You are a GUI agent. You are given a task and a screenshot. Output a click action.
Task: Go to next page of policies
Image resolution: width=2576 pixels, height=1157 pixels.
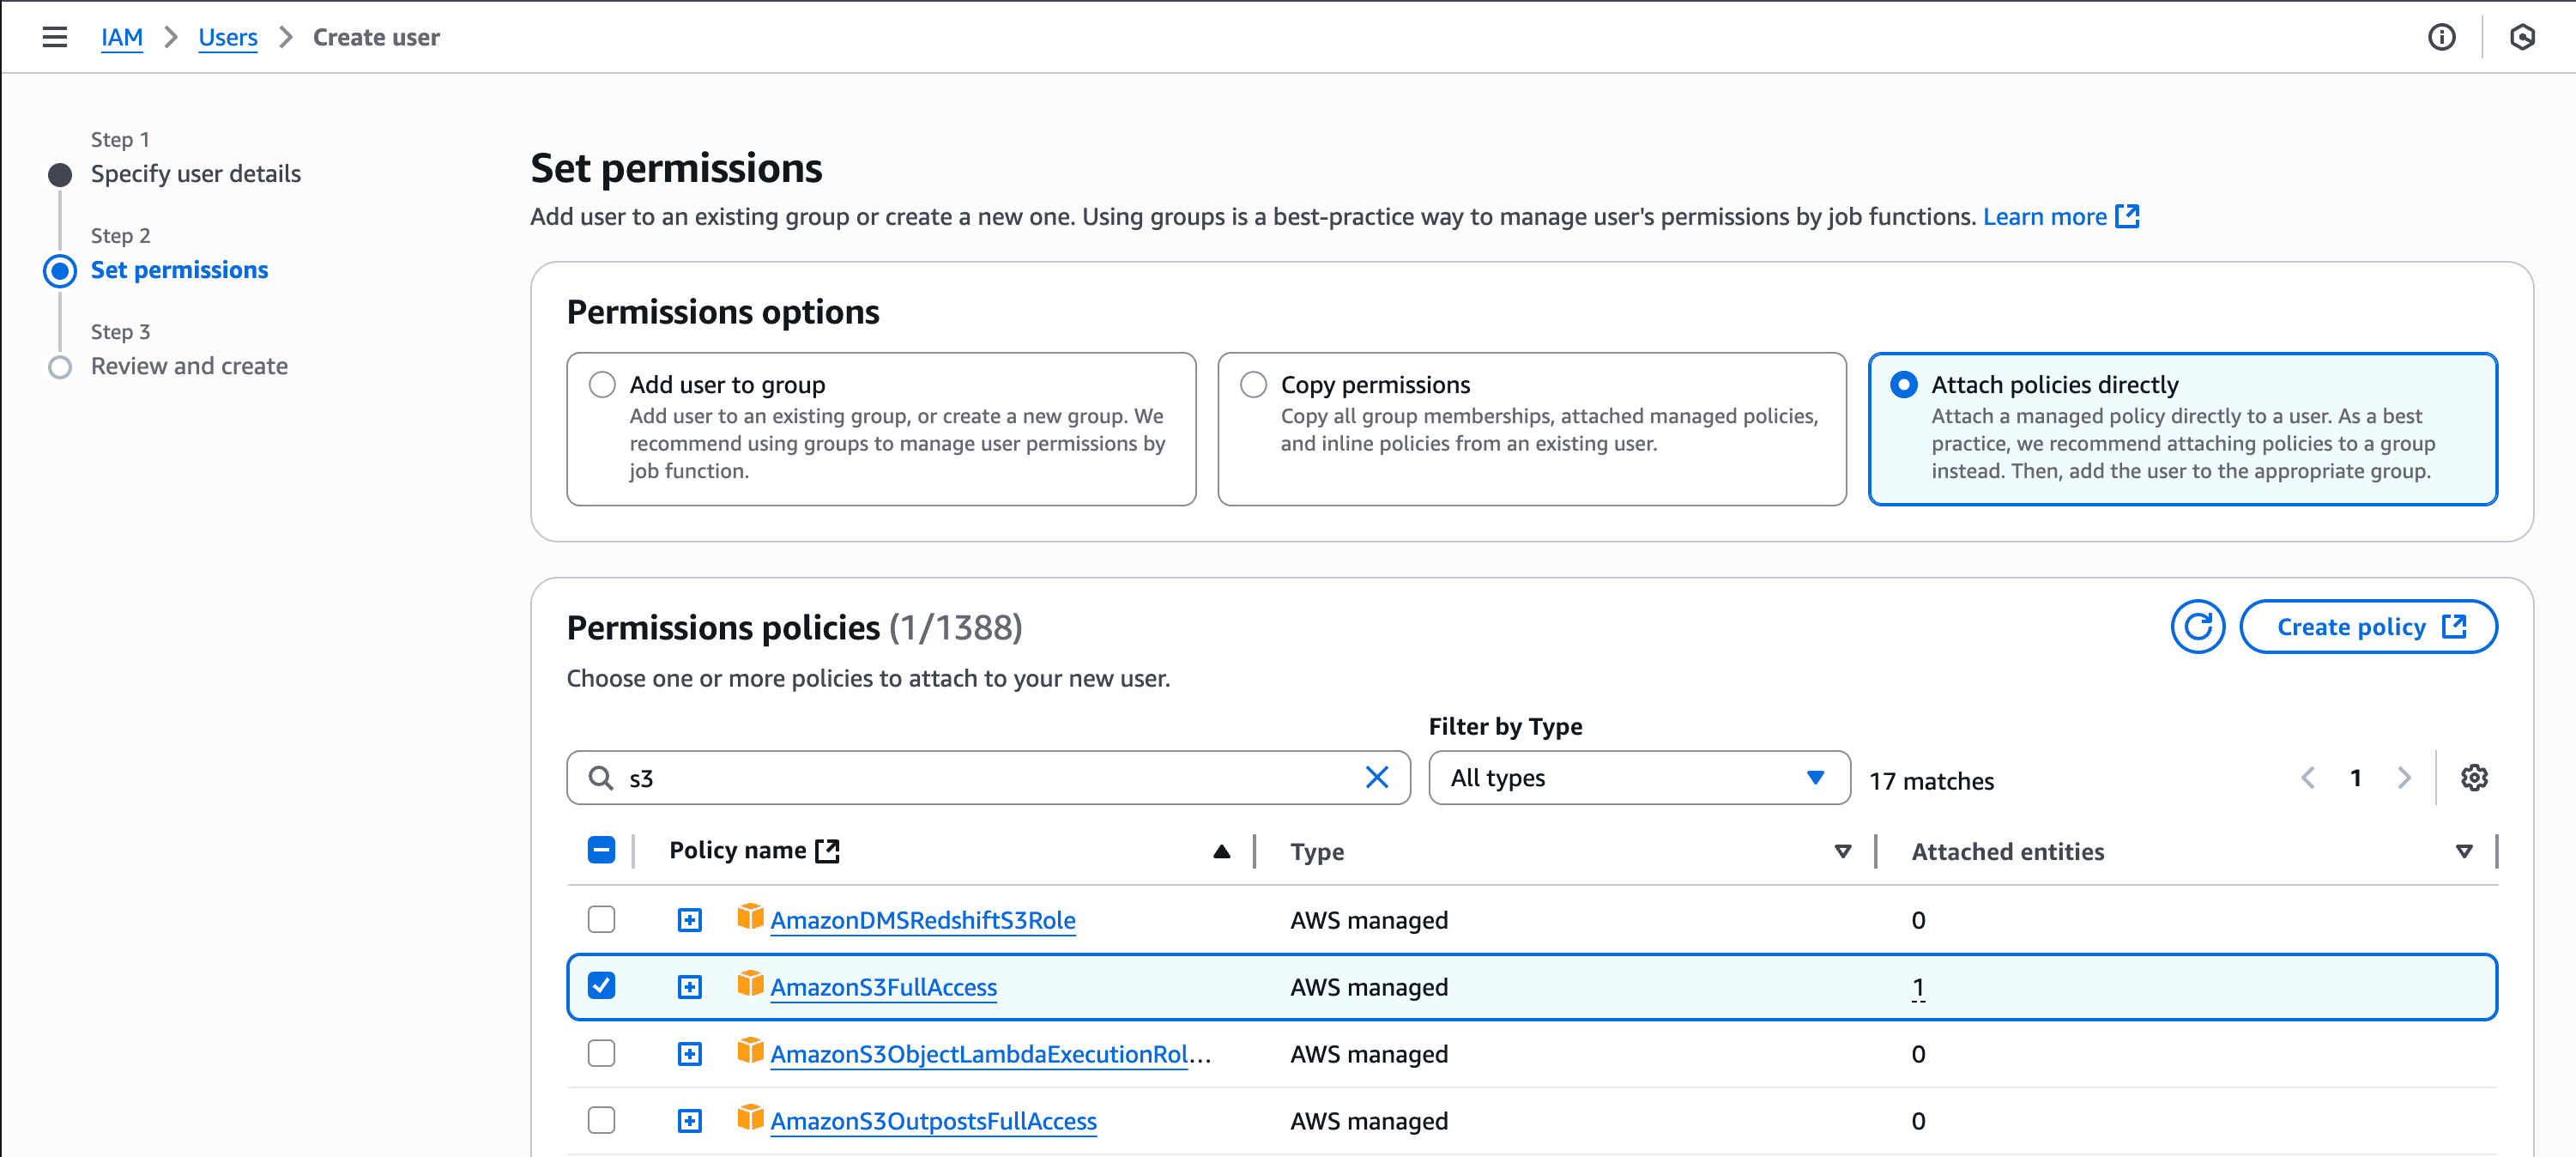pyautogui.click(x=2404, y=778)
